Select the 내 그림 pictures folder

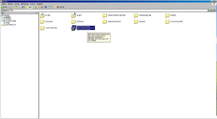point(45,15)
